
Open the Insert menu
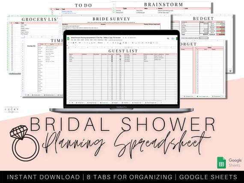coord(82,40)
